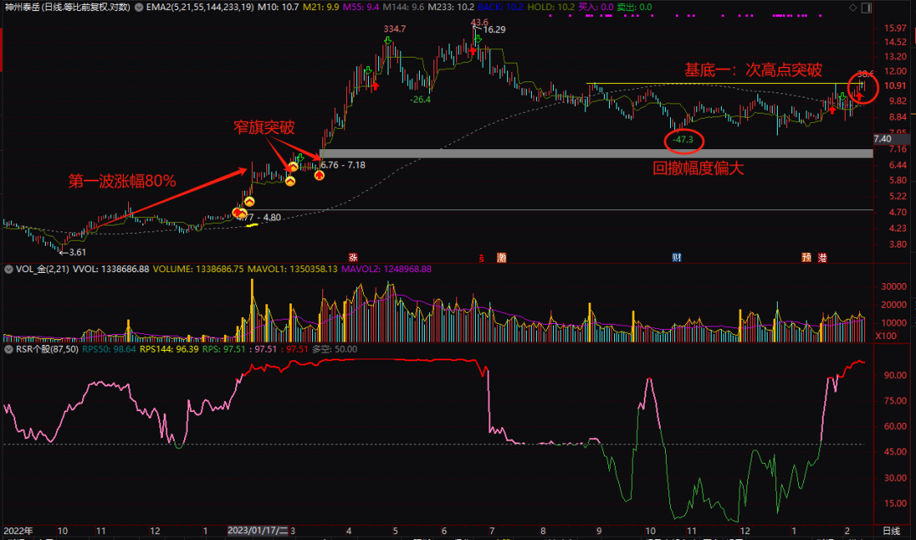The height and width of the screenshot is (540, 916).
Task: Click the 6.76 - 7.18 gap range label
Action: click(343, 165)
